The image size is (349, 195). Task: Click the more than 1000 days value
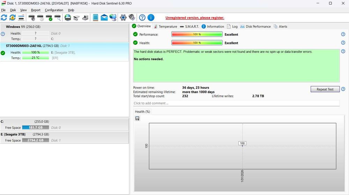(198, 92)
